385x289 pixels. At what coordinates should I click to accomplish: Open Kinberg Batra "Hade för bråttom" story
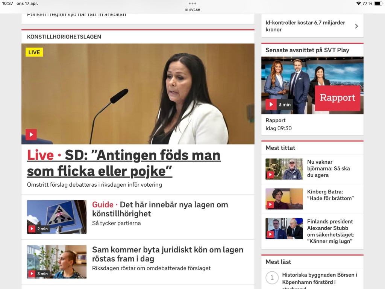(330, 195)
